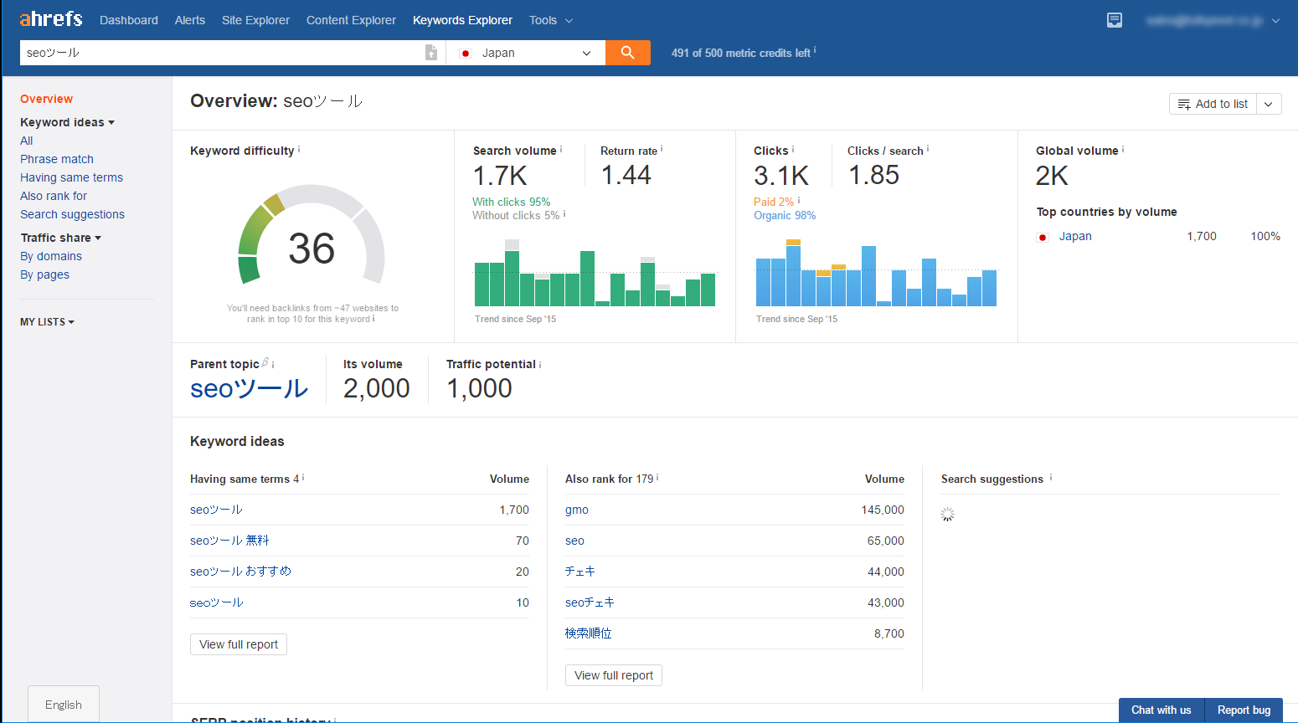Open the All keyword ideas link
Image resolution: width=1298 pixels, height=723 pixels.
[27, 141]
